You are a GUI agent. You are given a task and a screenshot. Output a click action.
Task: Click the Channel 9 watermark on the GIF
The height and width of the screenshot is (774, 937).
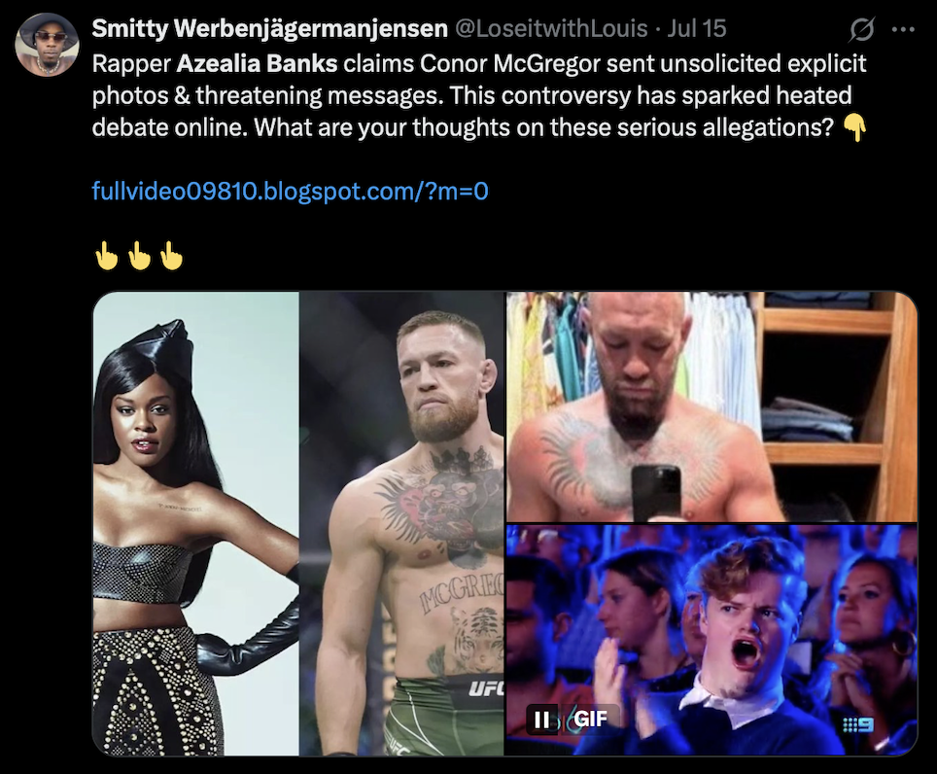(858, 725)
